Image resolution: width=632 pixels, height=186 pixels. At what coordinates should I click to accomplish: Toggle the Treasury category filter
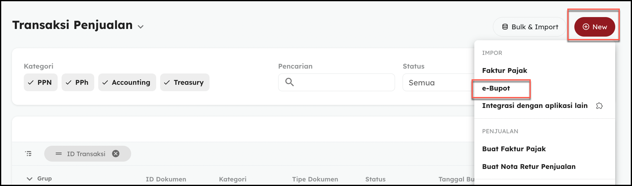click(185, 82)
